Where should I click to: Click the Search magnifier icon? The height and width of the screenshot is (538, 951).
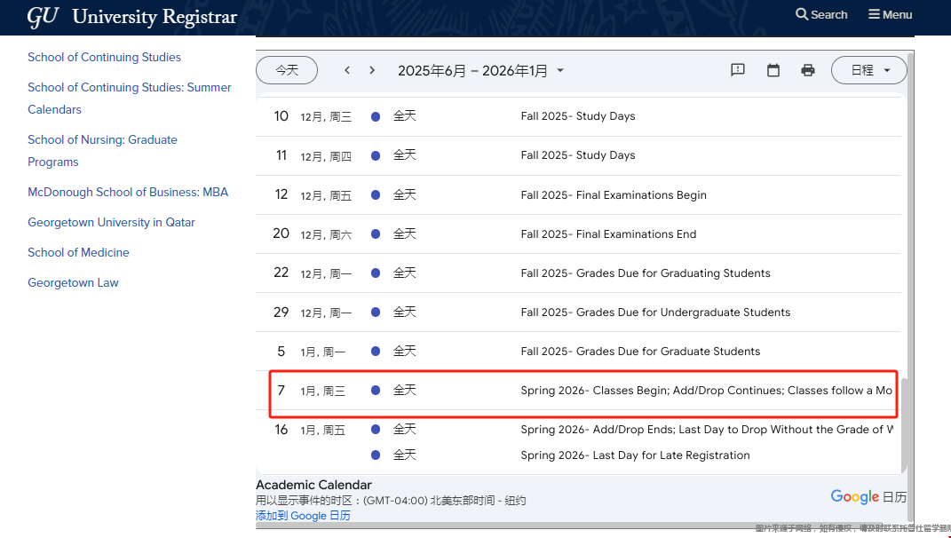pyautogui.click(x=802, y=14)
